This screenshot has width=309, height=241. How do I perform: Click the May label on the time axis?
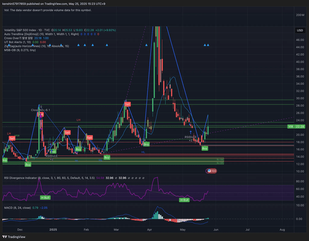click(x=183, y=230)
